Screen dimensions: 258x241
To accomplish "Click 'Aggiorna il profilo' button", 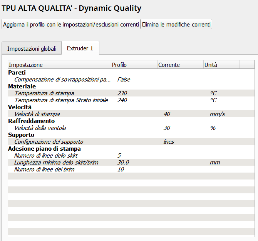I will click(x=71, y=24).
